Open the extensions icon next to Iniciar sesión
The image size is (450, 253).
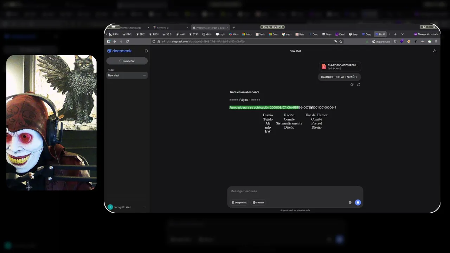click(x=395, y=41)
